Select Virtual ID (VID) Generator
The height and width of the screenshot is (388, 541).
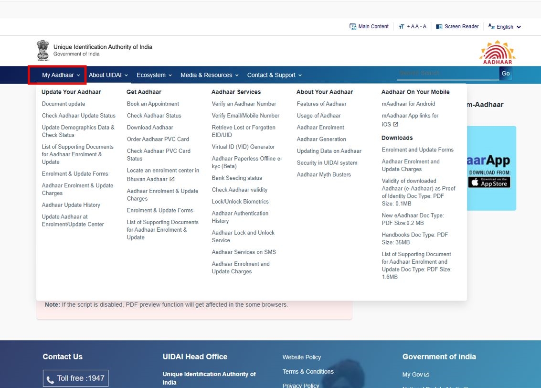click(x=243, y=147)
